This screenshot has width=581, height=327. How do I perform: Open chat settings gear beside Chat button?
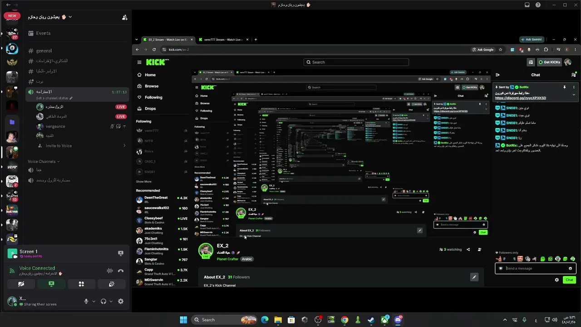[x=557, y=280]
